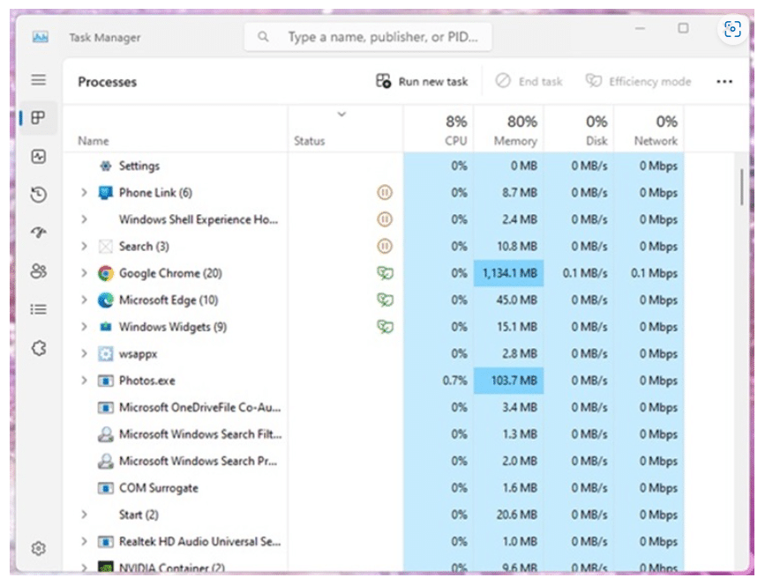
Task: Select the COM Surrogate process row
Action: coord(159,488)
